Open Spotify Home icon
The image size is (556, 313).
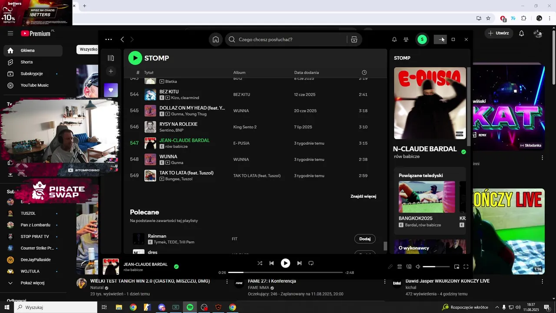[x=215, y=40]
